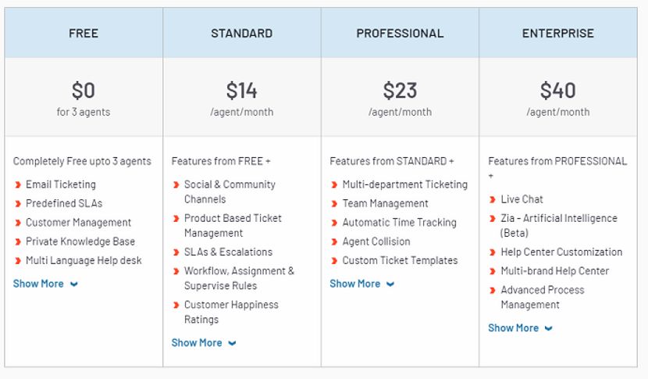This screenshot has width=648, height=379.
Task: Click the $40 Enterprise price
Action: tap(557, 91)
